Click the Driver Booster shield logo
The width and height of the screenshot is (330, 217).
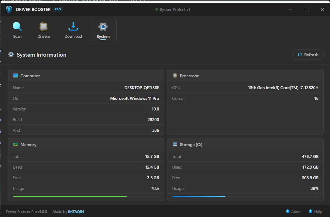click(x=9, y=9)
